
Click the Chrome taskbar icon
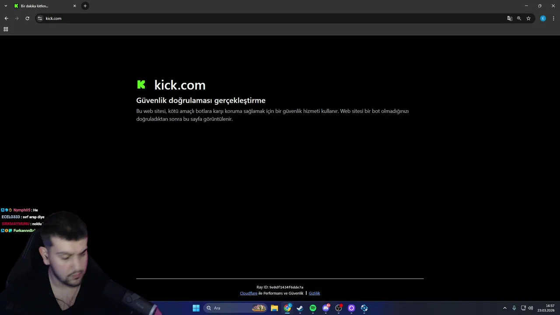click(287, 308)
